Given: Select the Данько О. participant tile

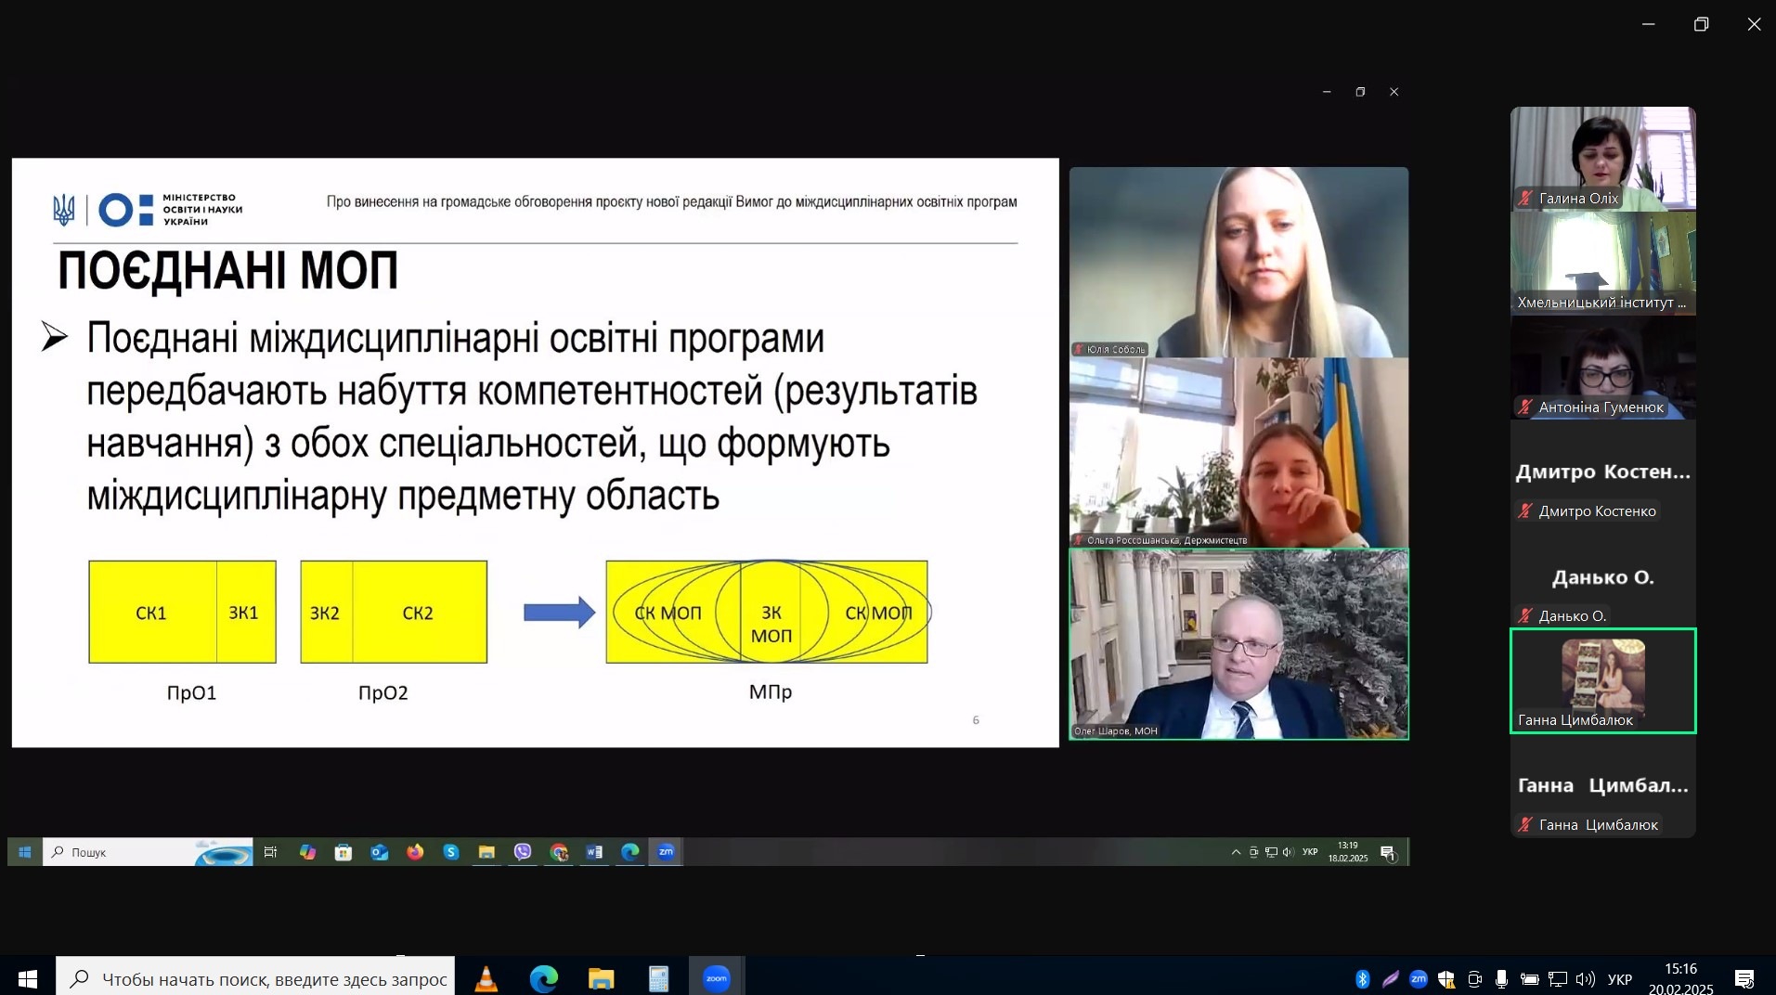Looking at the screenshot, I should click(1602, 576).
